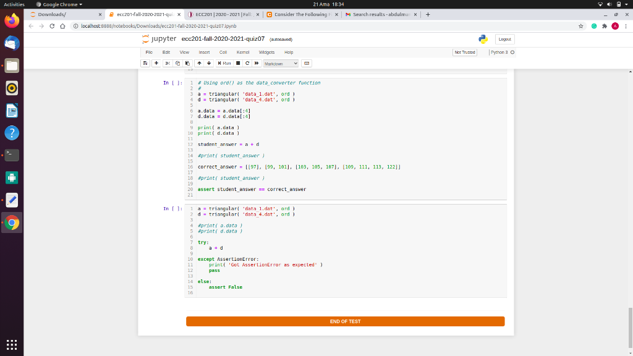Bookmark this page with the star icon
Image resolution: width=633 pixels, height=356 pixels.
tap(581, 26)
